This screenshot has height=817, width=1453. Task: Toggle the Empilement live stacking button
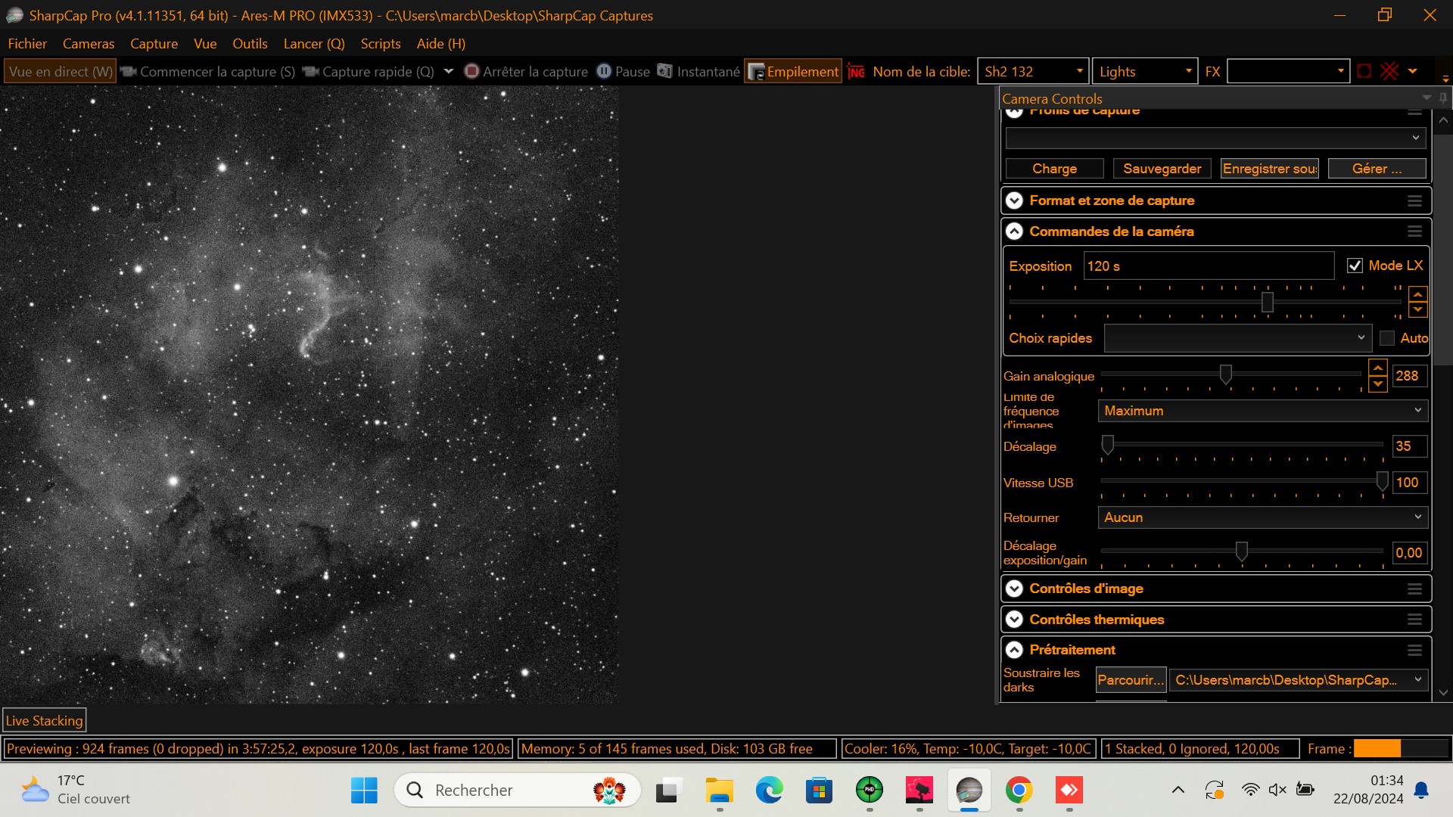[793, 71]
